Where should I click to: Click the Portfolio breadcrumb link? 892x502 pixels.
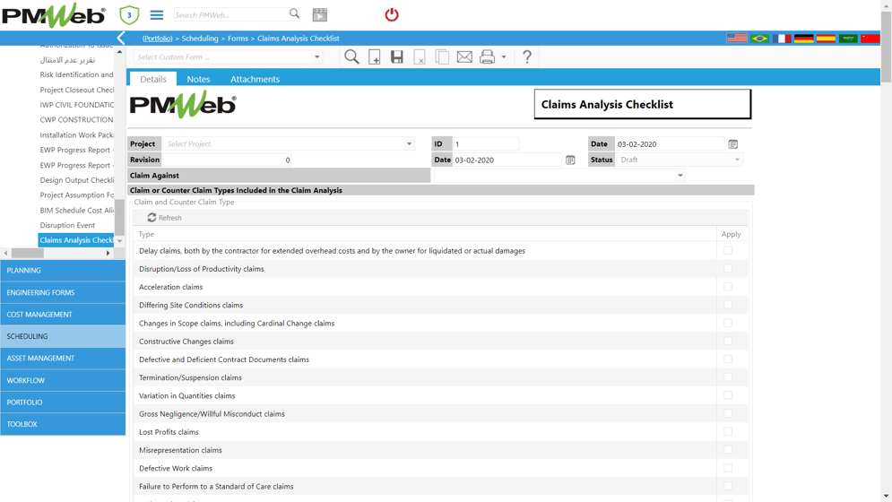click(x=158, y=39)
